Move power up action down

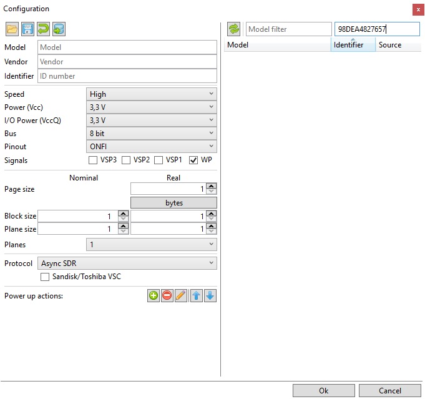[210, 295]
